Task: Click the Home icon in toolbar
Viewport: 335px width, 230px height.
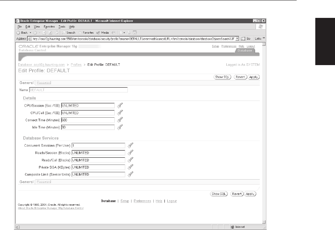Action: tap(57, 33)
